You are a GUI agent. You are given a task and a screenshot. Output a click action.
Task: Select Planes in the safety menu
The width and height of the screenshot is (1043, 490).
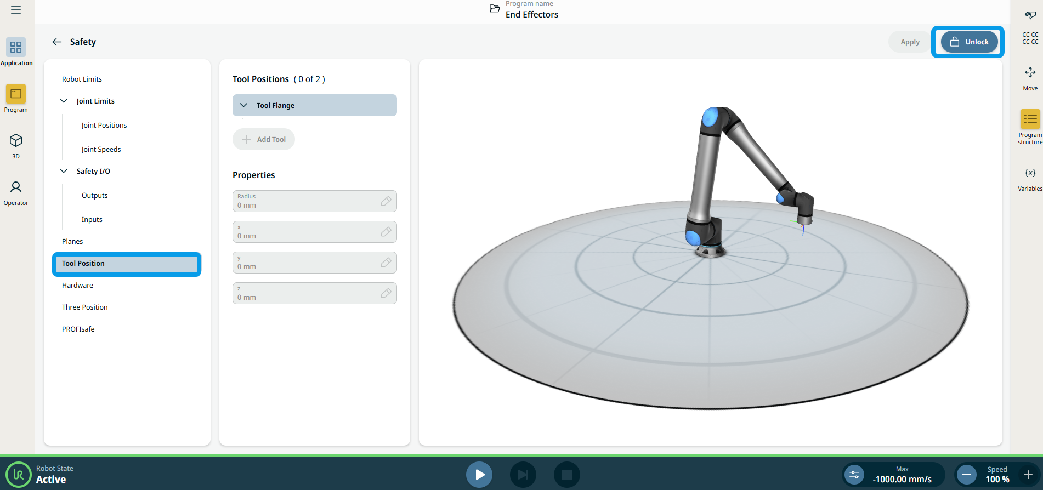tap(72, 241)
